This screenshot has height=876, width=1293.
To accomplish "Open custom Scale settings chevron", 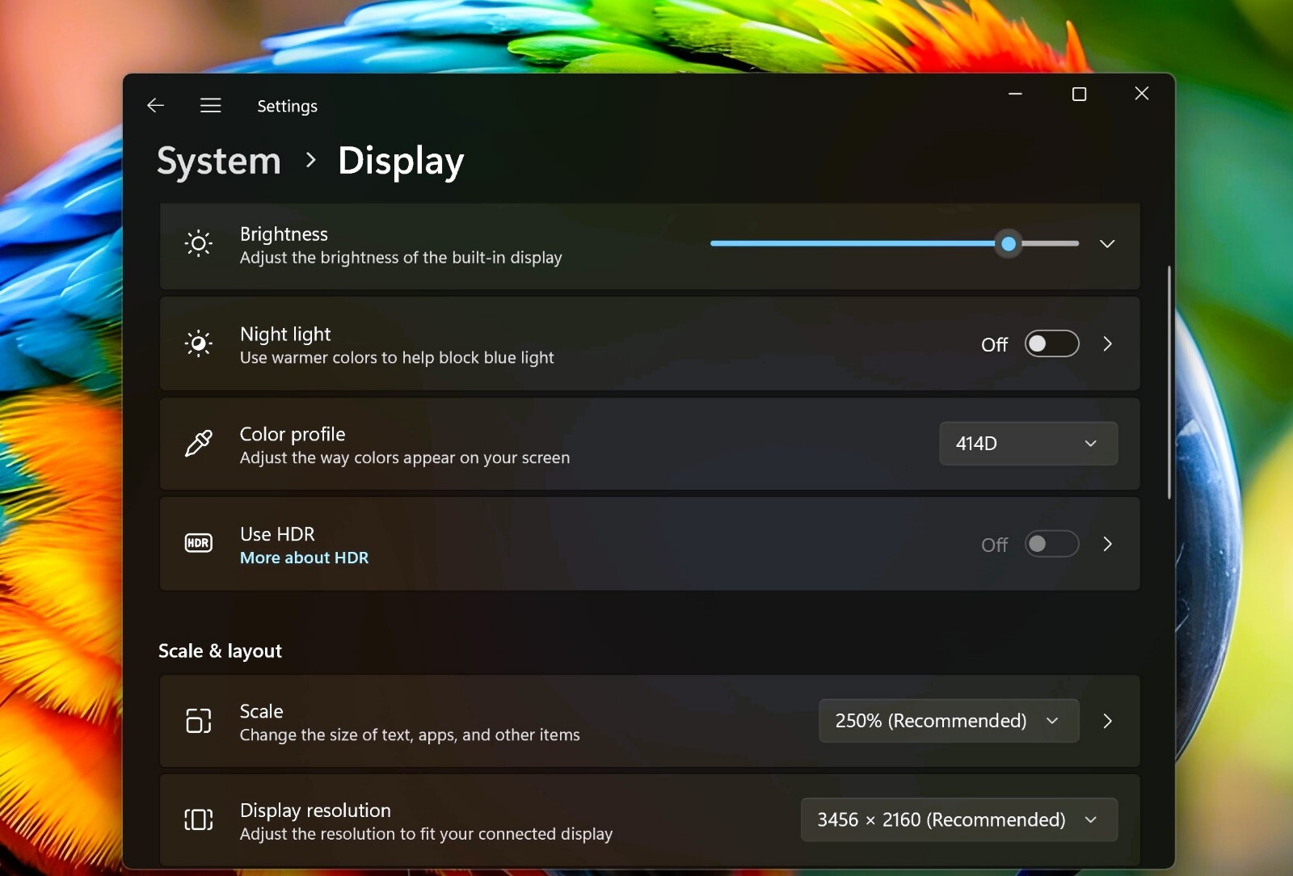I will 1108,720.
